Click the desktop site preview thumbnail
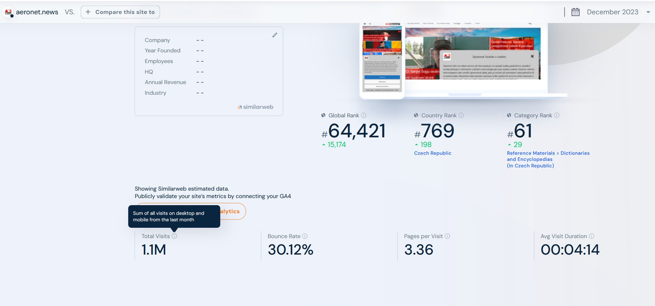This screenshot has height=306, width=655. (x=473, y=53)
